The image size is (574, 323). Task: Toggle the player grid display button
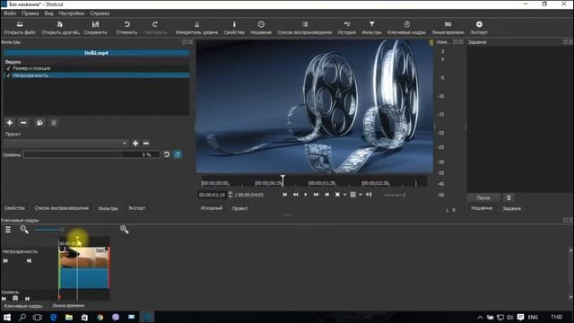(x=352, y=195)
